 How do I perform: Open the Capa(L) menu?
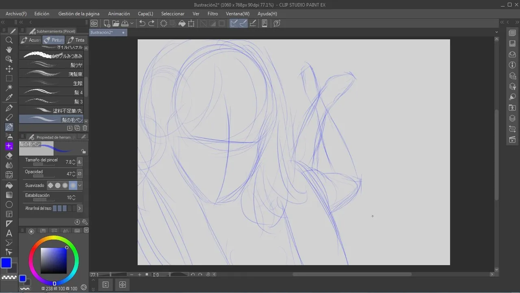click(x=146, y=14)
